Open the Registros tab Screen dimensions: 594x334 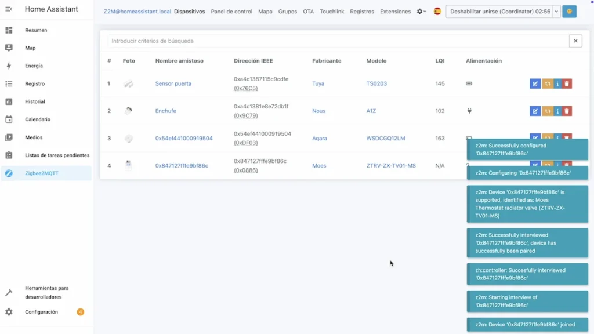tap(362, 12)
